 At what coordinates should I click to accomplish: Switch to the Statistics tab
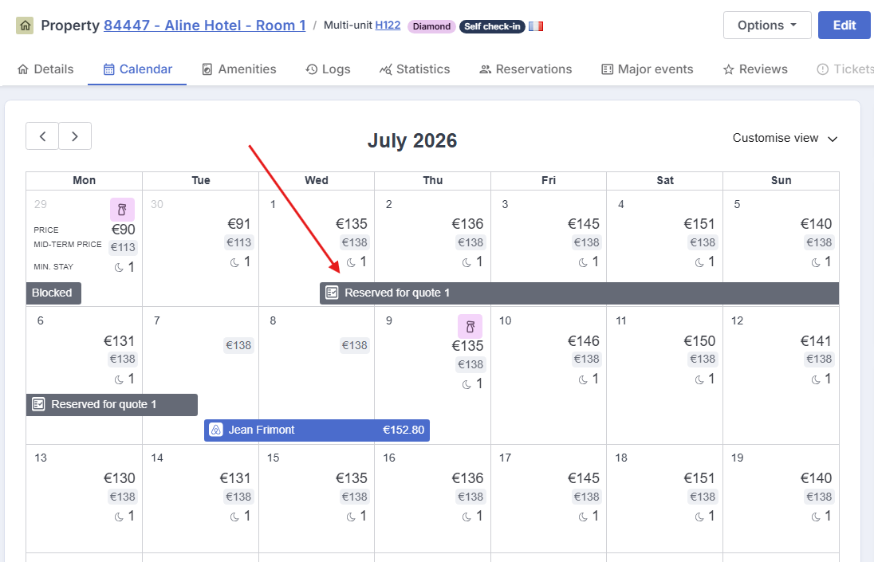tap(414, 69)
